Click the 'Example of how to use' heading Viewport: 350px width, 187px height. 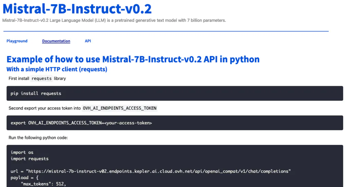[x=133, y=59]
